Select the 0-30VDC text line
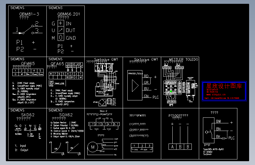The width and height of the screenshot is (255, 165). click(x=208, y=152)
